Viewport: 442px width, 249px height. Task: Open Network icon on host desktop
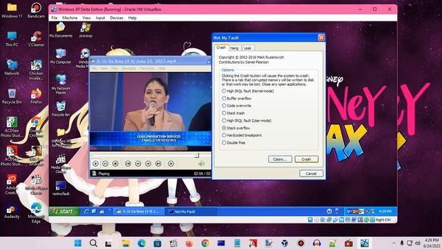(x=12, y=68)
